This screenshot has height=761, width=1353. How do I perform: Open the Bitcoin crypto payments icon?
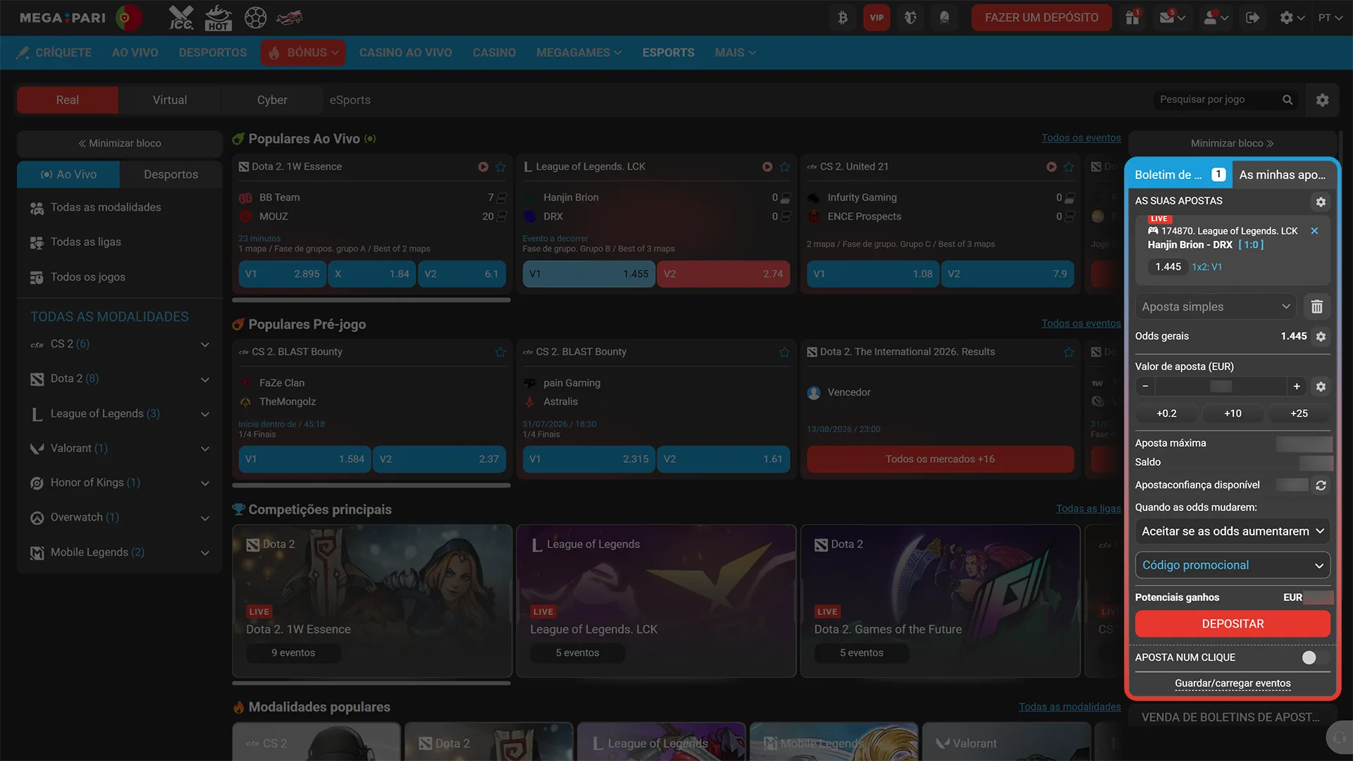[843, 18]
